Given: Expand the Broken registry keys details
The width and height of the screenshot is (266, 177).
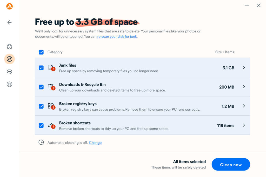Looking at the screenshot, I should click(244, 106).
